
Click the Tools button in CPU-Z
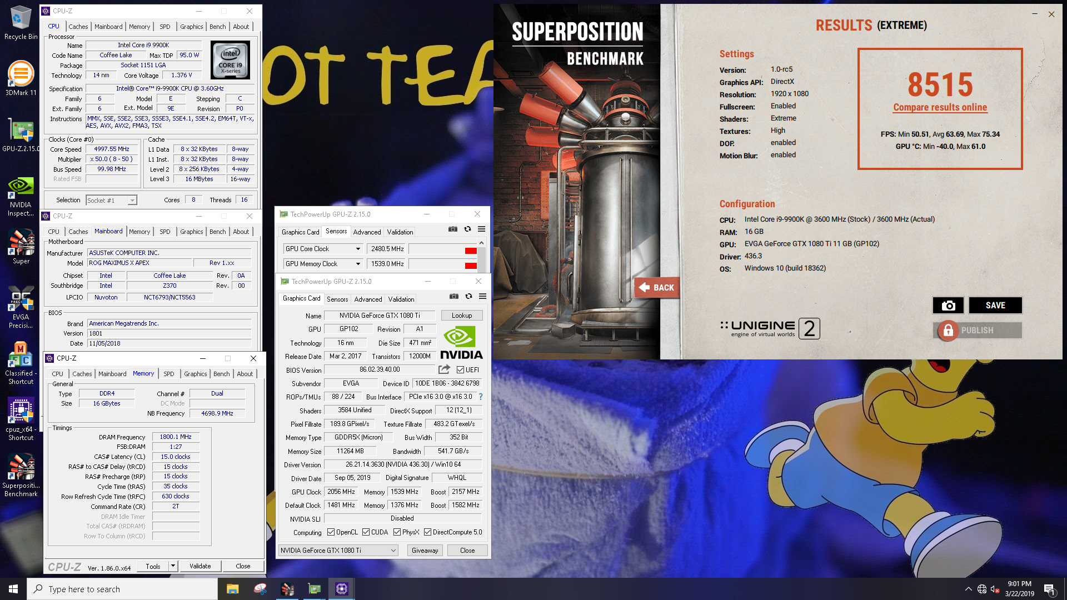[153, 566]
